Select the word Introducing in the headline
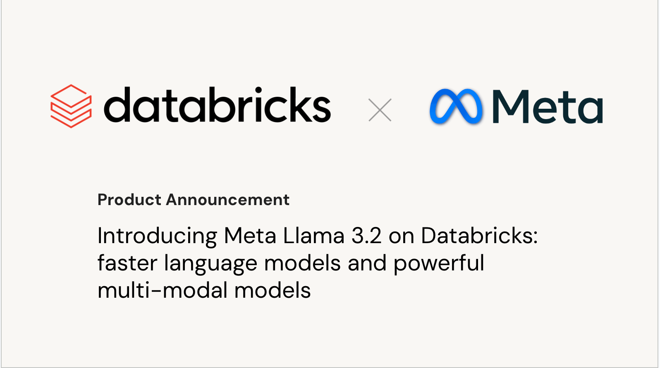660x368 pixels. pos(157,236)
